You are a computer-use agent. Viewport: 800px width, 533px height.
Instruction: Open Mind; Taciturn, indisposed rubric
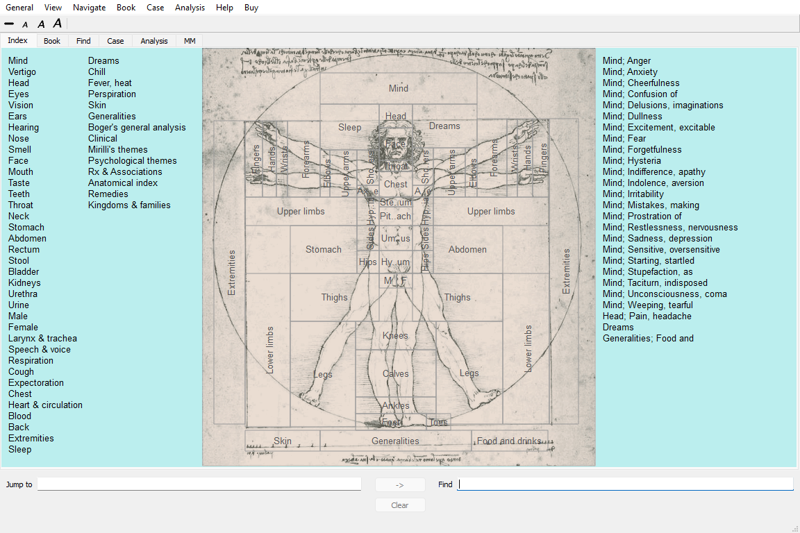[x=655, y=283]
